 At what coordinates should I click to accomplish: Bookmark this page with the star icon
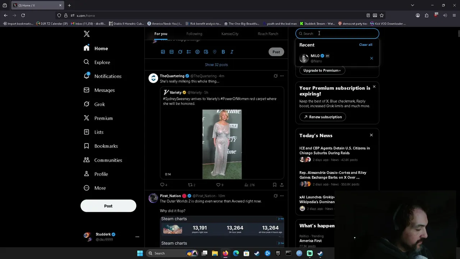pyautogui.click(x=382, y=15)
